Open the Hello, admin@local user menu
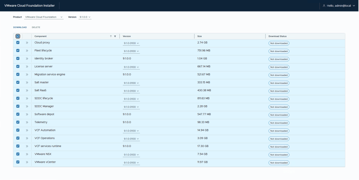This screenshot has width=359, height=180. click(x=339, y=6)
